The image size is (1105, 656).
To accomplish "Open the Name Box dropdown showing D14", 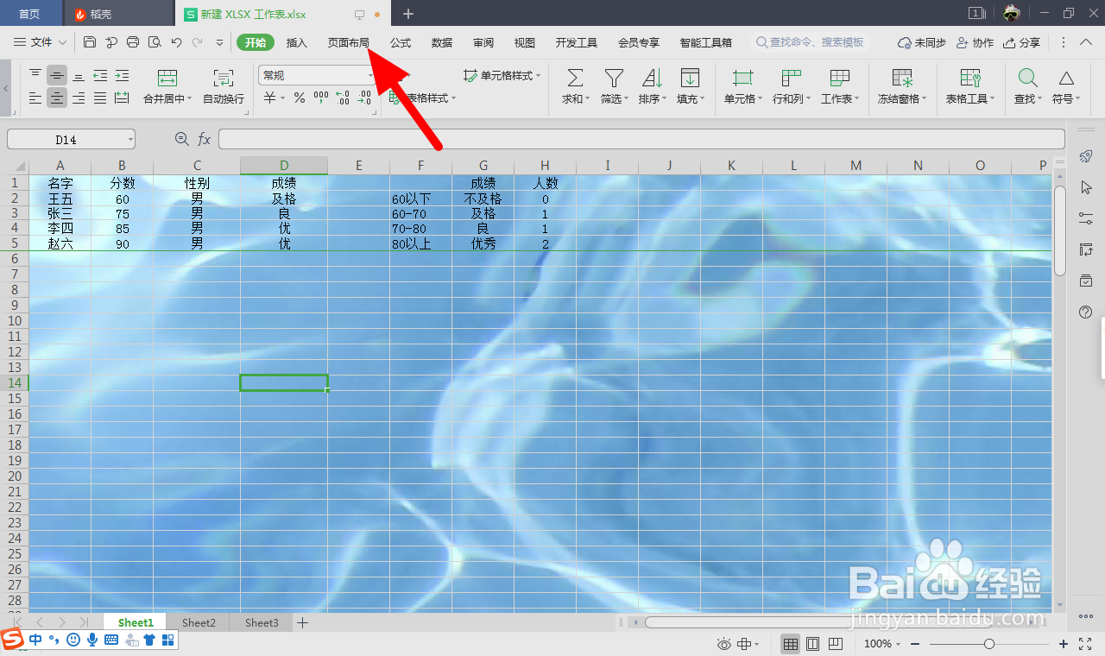I will pos(129,139).
